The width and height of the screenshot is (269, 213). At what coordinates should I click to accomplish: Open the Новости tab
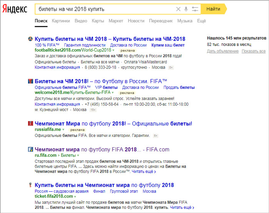tap(136, 21)
